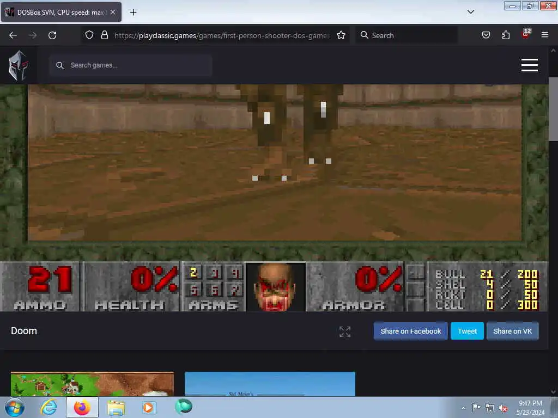Launch Internet Explorer from the taskbar
558x418 pixels.
(x=48, y=407)
